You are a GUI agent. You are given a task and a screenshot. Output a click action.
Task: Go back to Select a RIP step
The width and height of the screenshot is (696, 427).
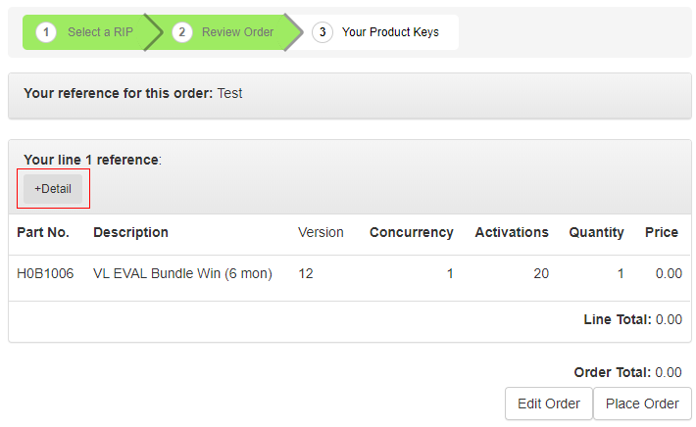point(100,32)
